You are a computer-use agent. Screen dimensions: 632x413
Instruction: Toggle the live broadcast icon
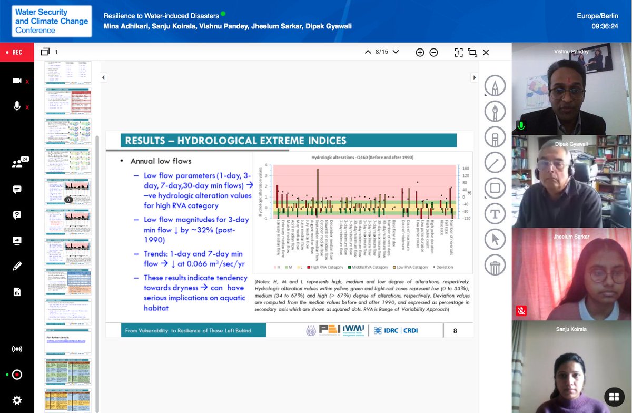17,349
